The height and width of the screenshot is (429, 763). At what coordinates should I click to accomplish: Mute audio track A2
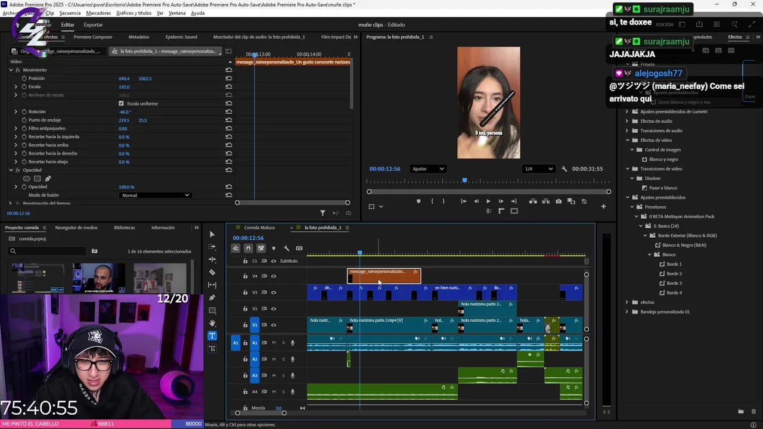coord(274,359)
